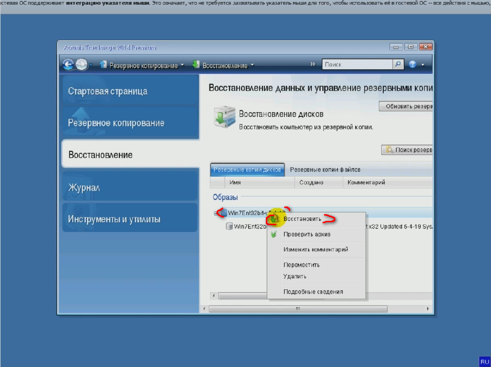The height and width of the screenshot is (367, 491).
Task: Click the Forward navigation arrow icon
Action: coord(81,64)
